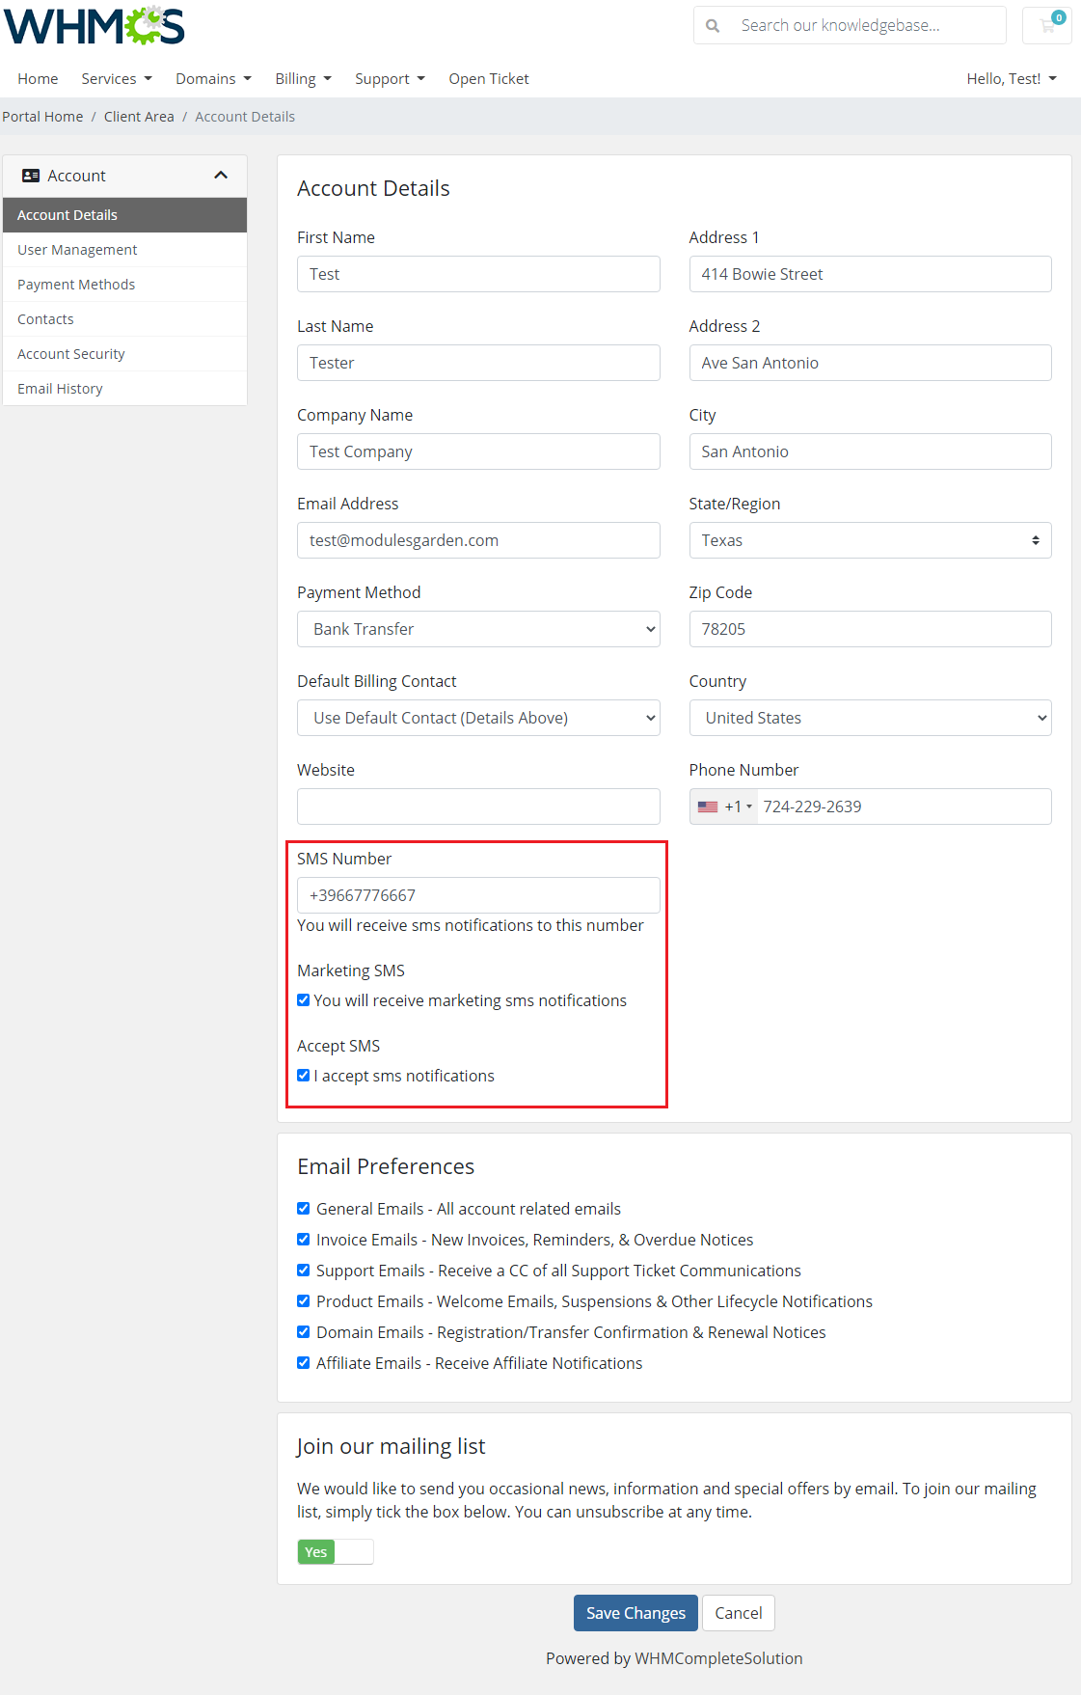The image size is (1081, 1695).
Task: Click the Account card icon in sidebar
Action: [x=31, y=176]
